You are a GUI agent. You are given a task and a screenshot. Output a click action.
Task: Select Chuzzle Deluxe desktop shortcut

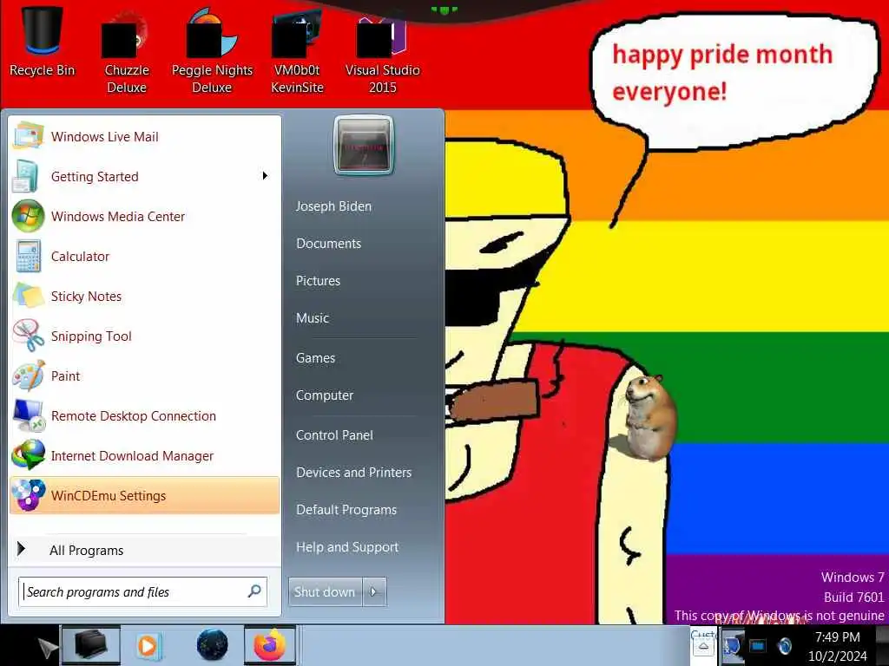click(127, 52)
